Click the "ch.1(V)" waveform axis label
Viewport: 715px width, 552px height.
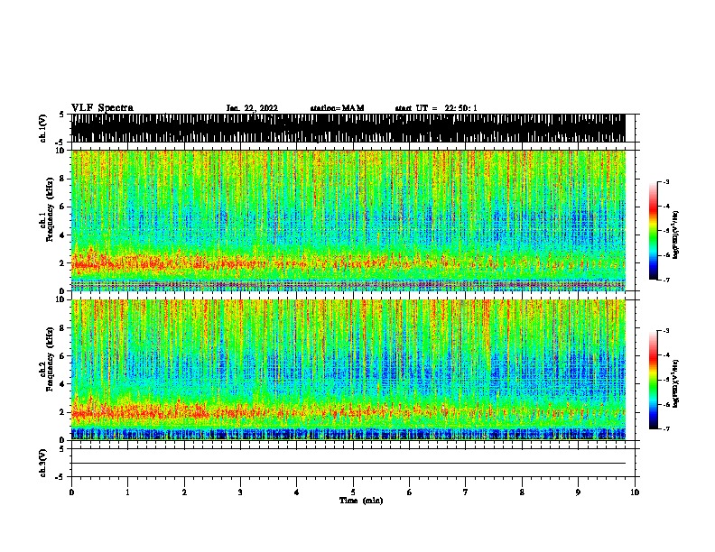point(42,128)
